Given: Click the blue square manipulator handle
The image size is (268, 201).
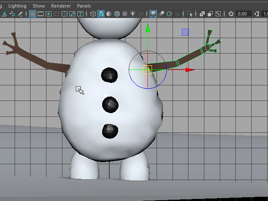Looking at the screenshot, I should coord(185,32).
